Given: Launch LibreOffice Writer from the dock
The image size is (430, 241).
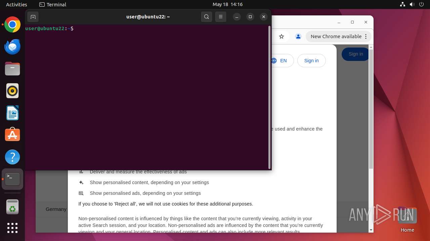Looking at the screenshot, I should 12,113.
